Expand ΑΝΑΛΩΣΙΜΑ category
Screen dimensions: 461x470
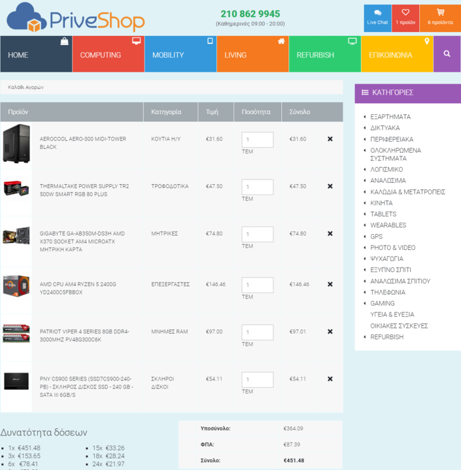tap(388, 181)
